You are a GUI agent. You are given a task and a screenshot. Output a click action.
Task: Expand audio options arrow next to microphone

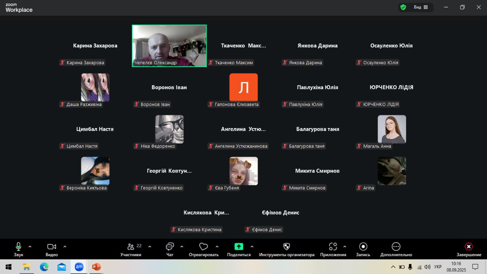point(30,247)
